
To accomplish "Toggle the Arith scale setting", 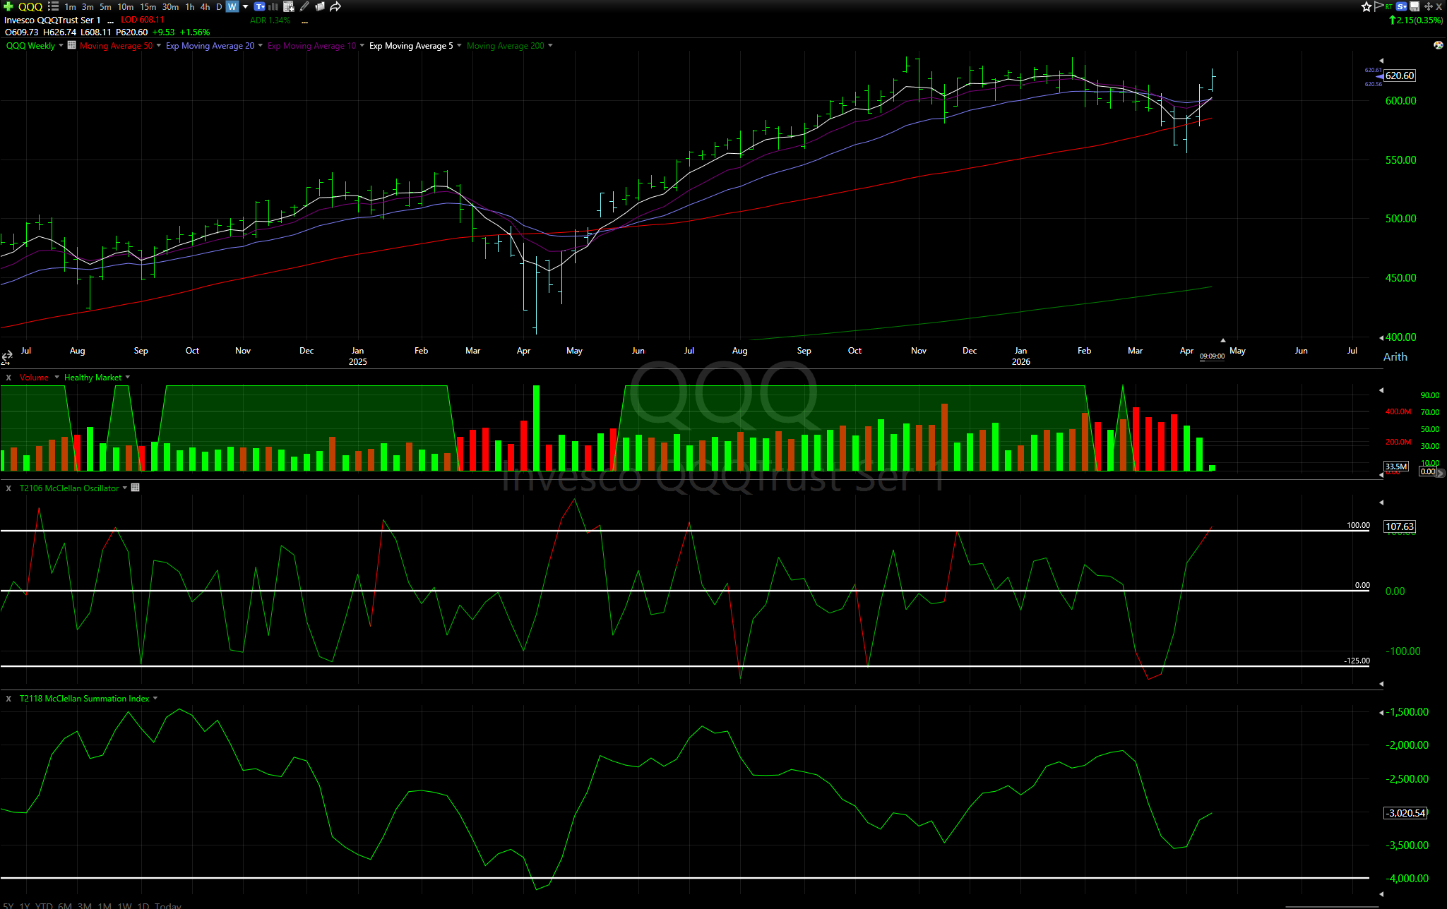I will pos(1395,356).
